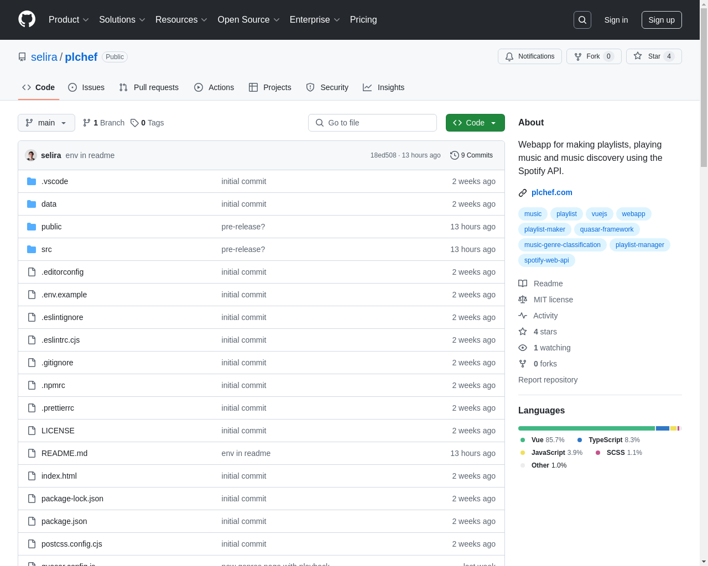Viewport: 708px width, 566px height.
Task: Open plchef.com website link
Action: coord(552,192)
